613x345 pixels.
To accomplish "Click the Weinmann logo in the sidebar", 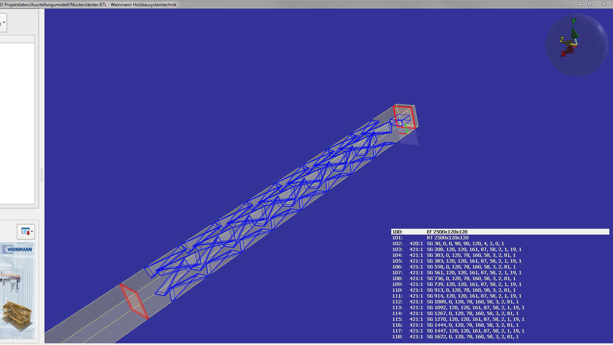I will point(18,250).
